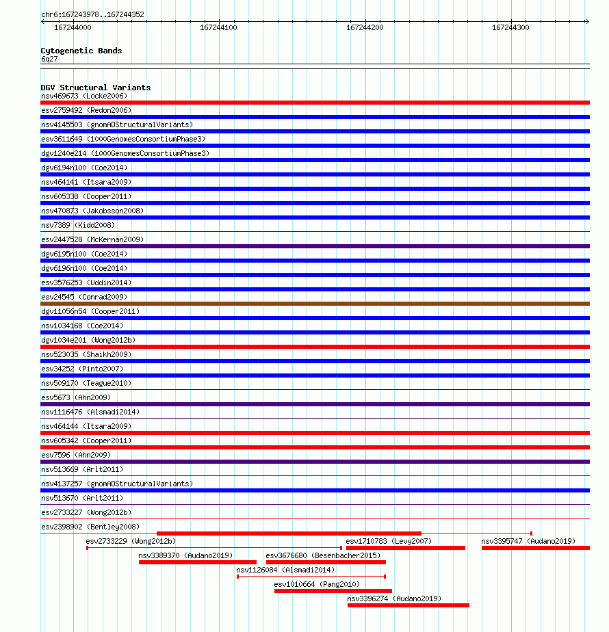Screen dimensions: 609x632
Task: Click the brown bar under esv24545 (Conrad2009)
Action: point(315,304)
